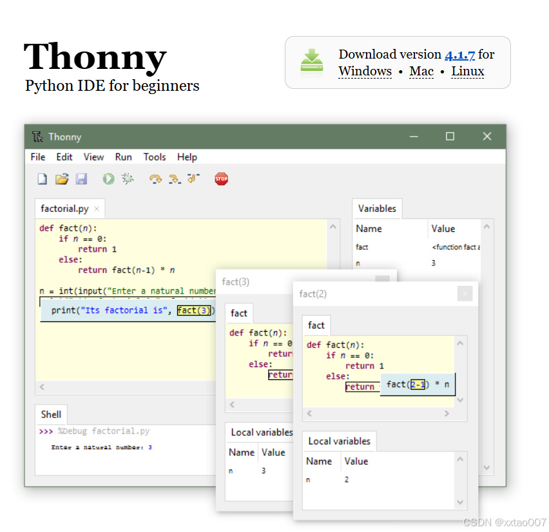The image size is (549, 532).
Task: Click the Step into debug icon
Action: 174,178
